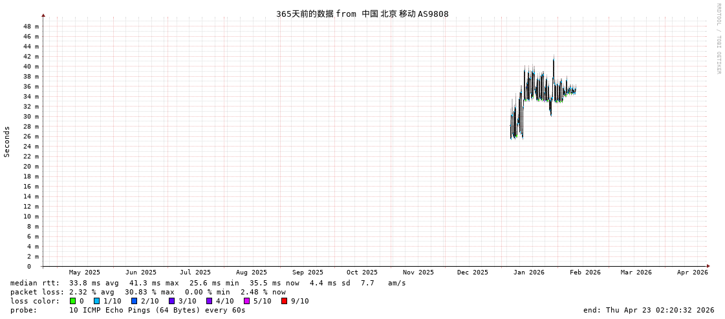Image resolution: width=725 pixels, height=319 pixels.
Task: Click the magenta 5/10 loss swatch
Action: (x=247, y=301)
